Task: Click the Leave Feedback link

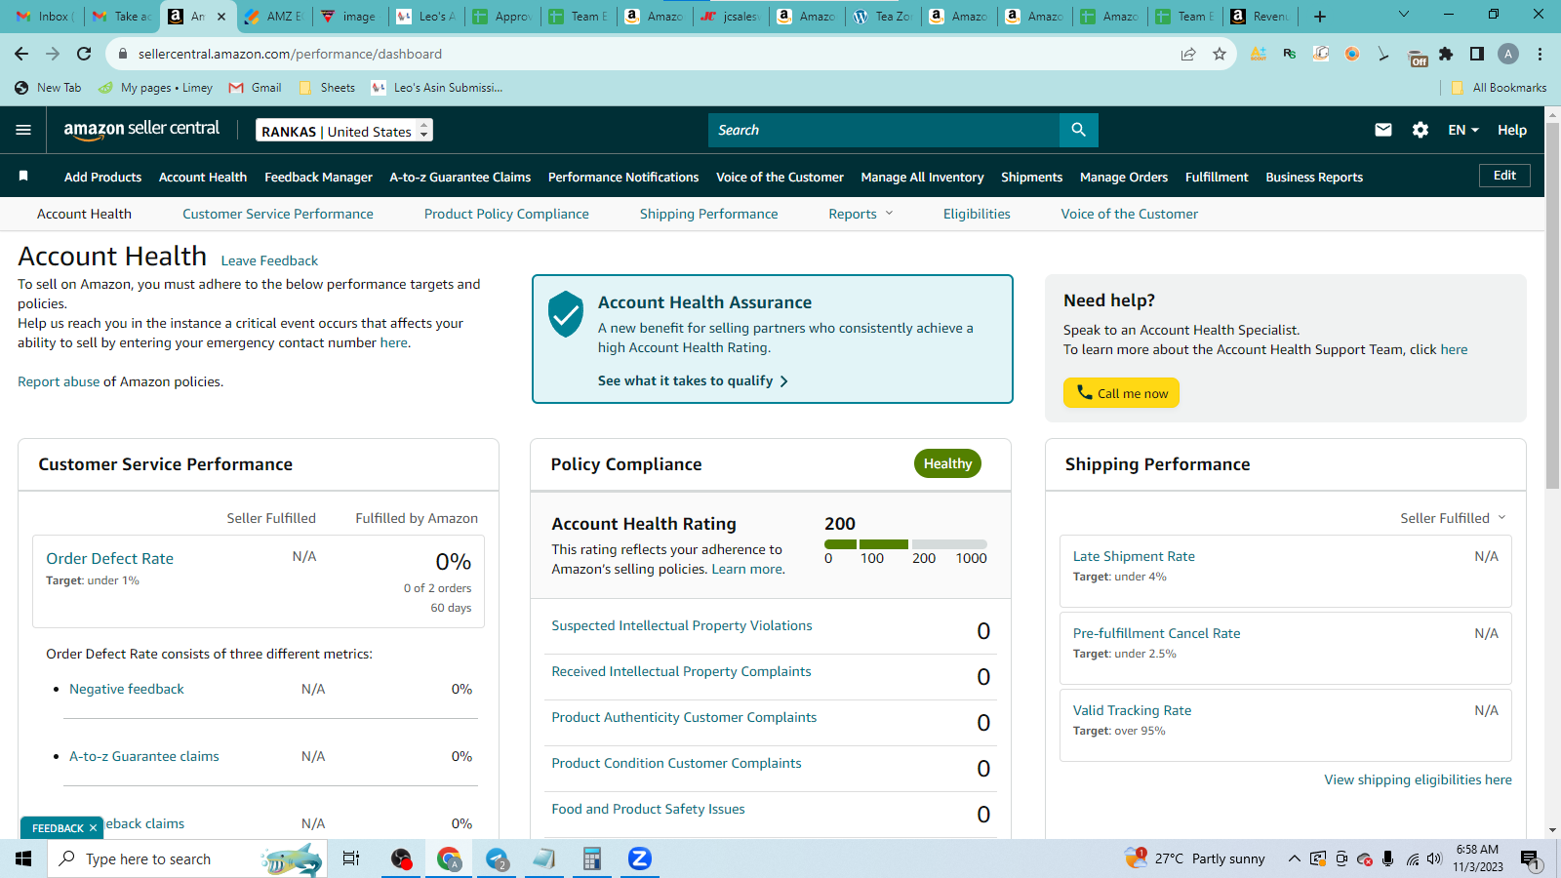Action: [269, 260]
